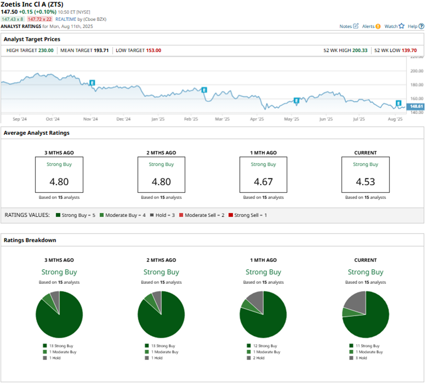The height and width of the screenshot is (385, 427).
Task: Click the Feb '25 earnings marker on chart
Action: pyautogui.click(x=204, y=90)
